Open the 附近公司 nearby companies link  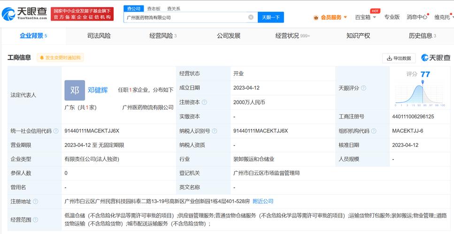tap(263, 201)
